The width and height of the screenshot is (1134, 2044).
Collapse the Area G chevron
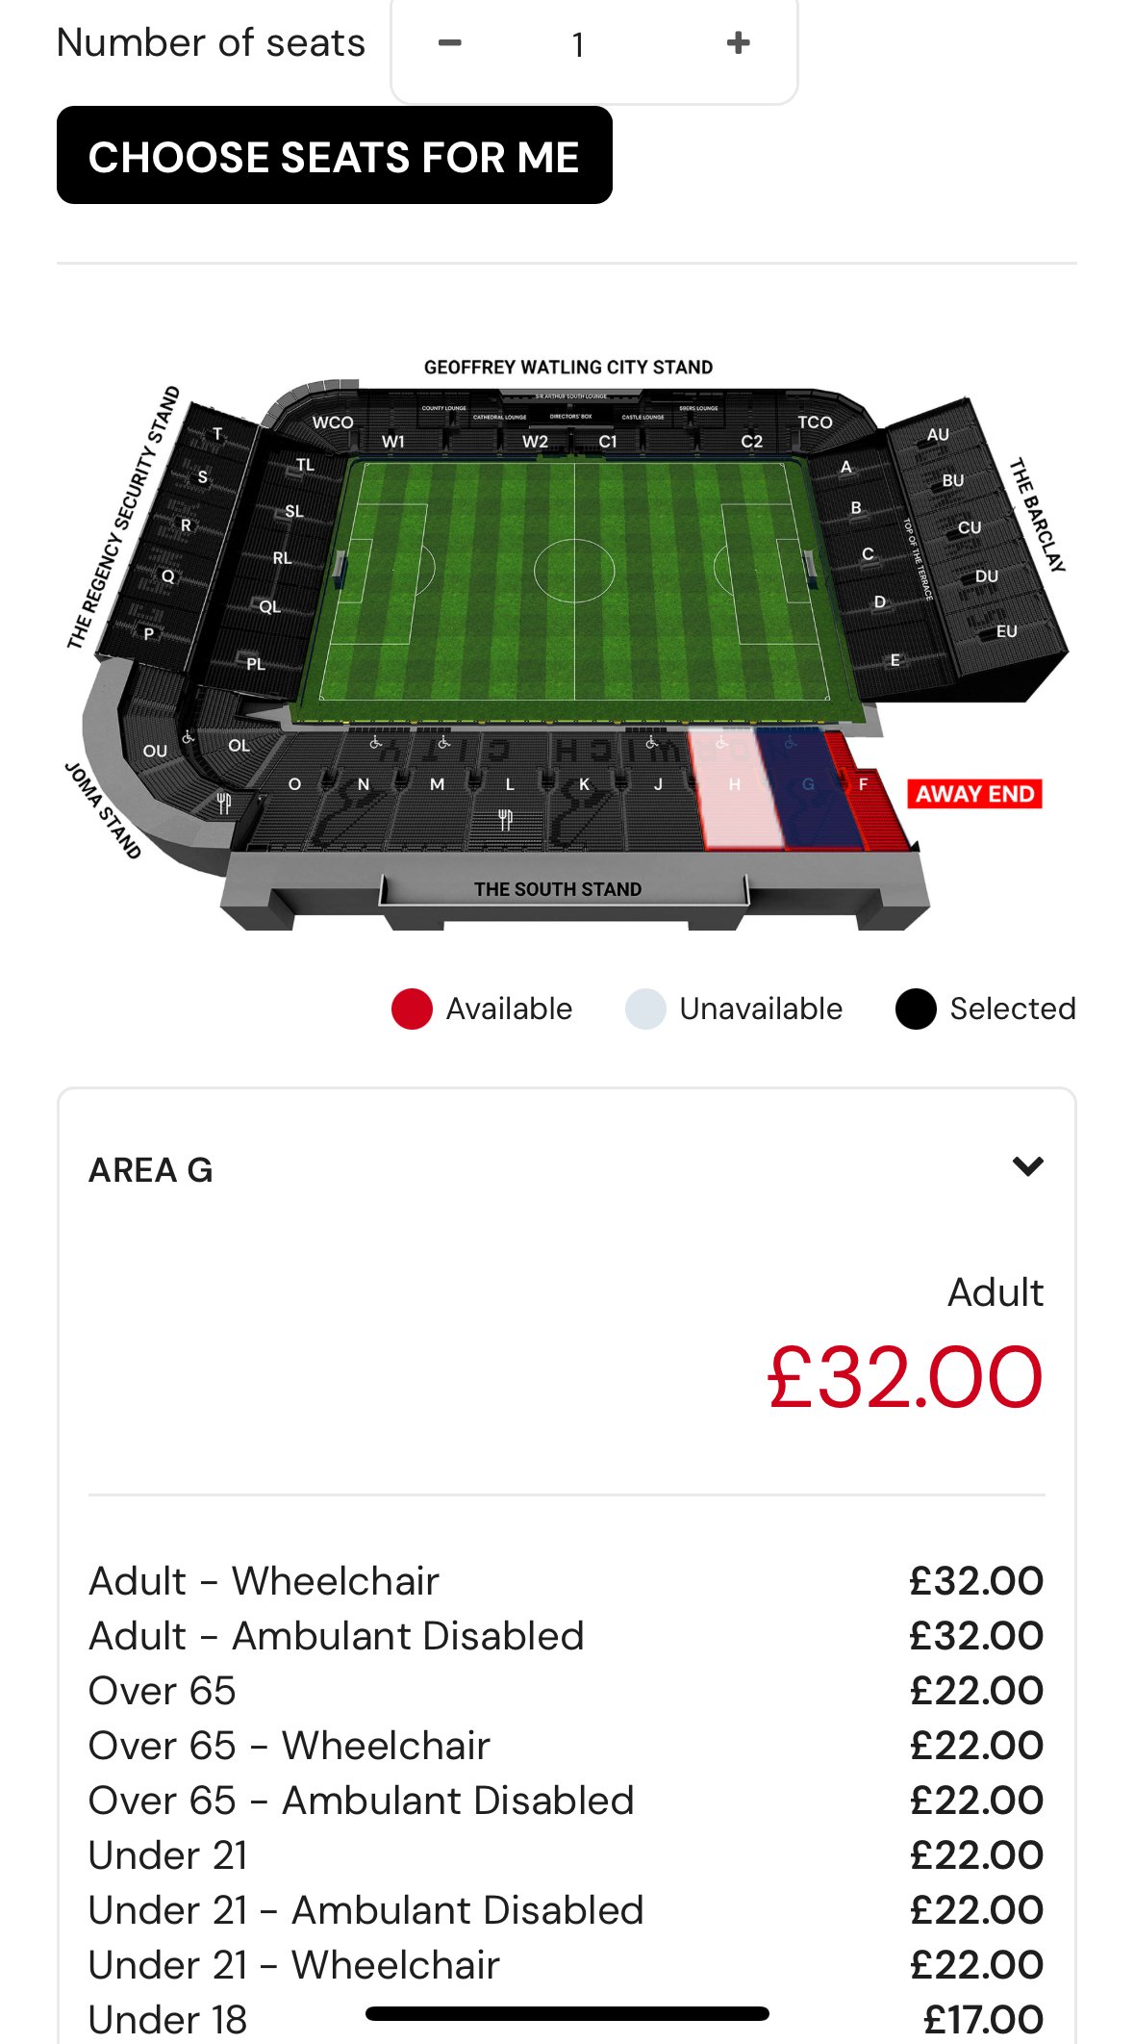tap(1027, 1167)
